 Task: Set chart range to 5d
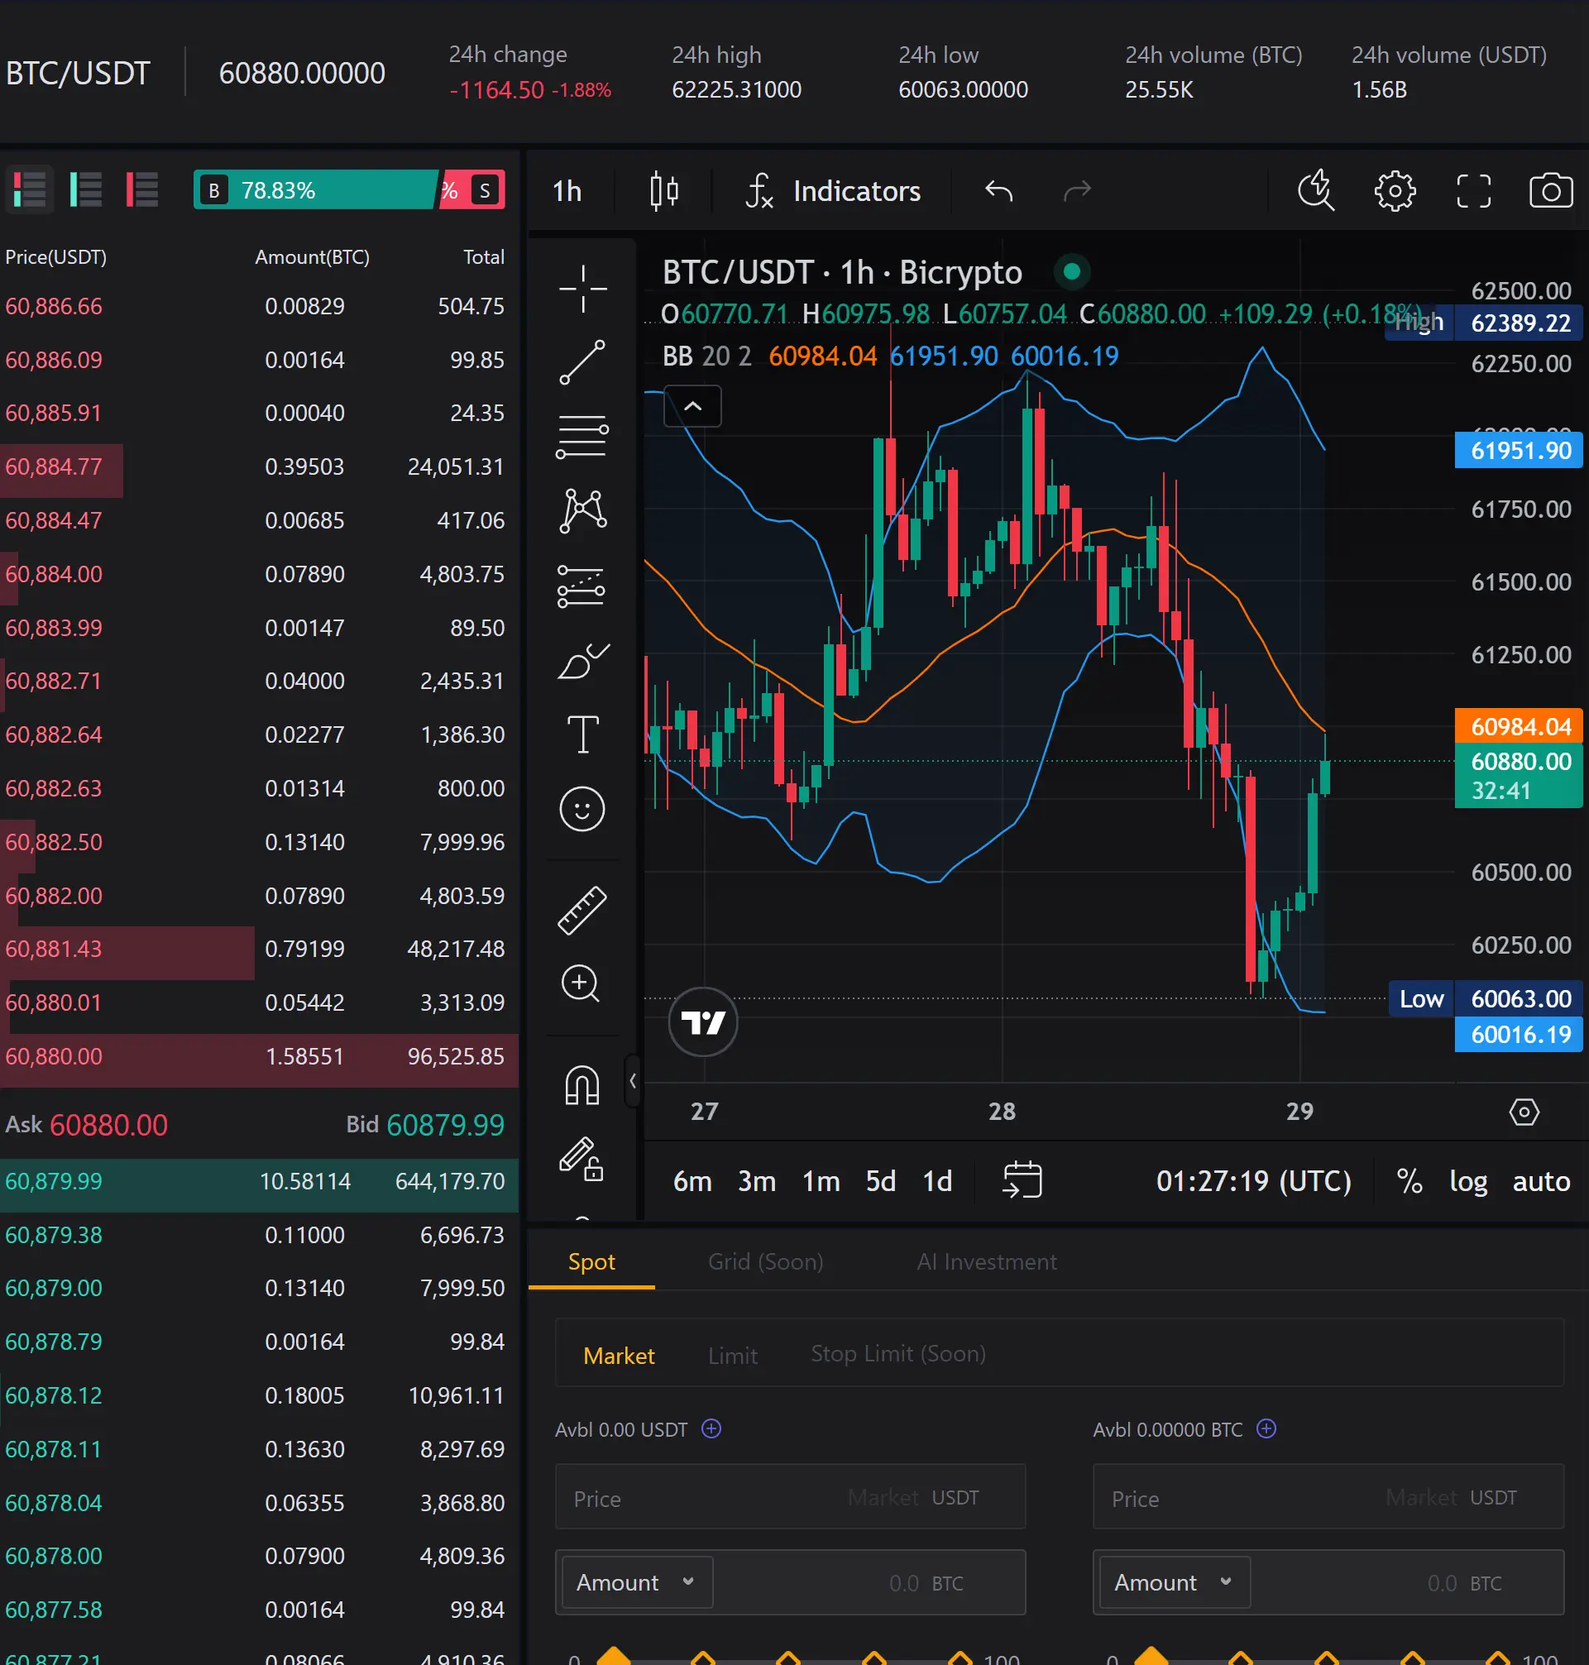coord(880,1180)
